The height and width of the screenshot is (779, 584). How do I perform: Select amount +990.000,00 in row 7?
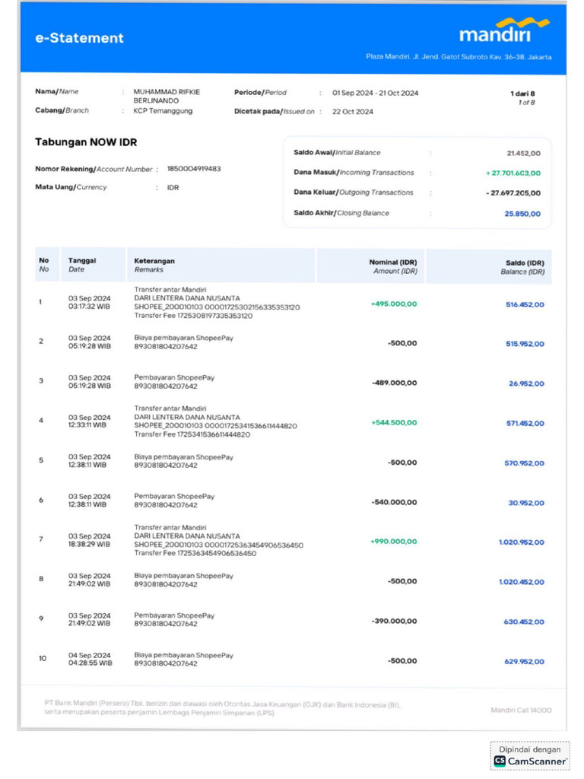pyautogui.click(x=394, y=542)
